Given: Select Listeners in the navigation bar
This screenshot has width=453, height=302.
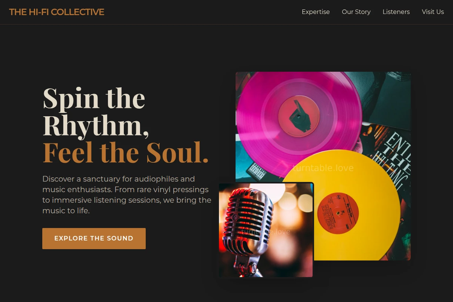Looking at the screenshot, I should click(x=396, y=12).
